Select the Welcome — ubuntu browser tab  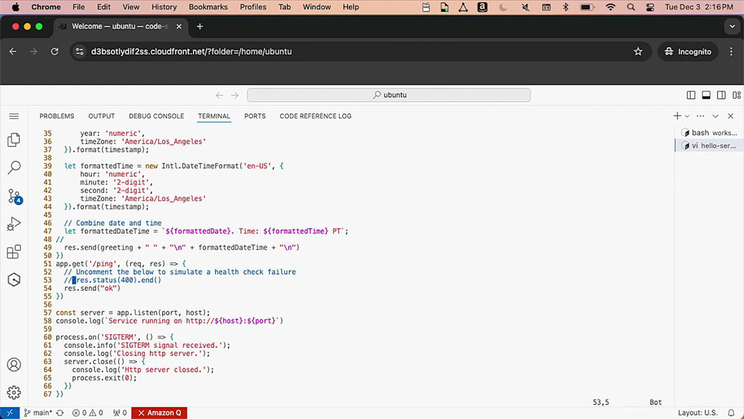122,27
